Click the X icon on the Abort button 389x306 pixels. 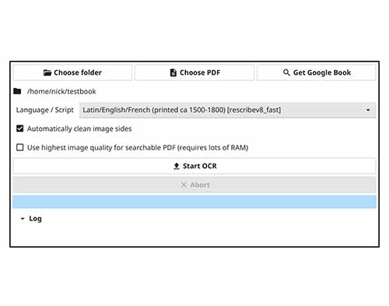(184, 185)
